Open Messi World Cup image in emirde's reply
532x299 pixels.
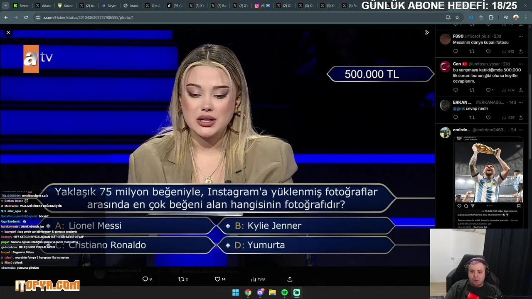(x=489, y=182)
